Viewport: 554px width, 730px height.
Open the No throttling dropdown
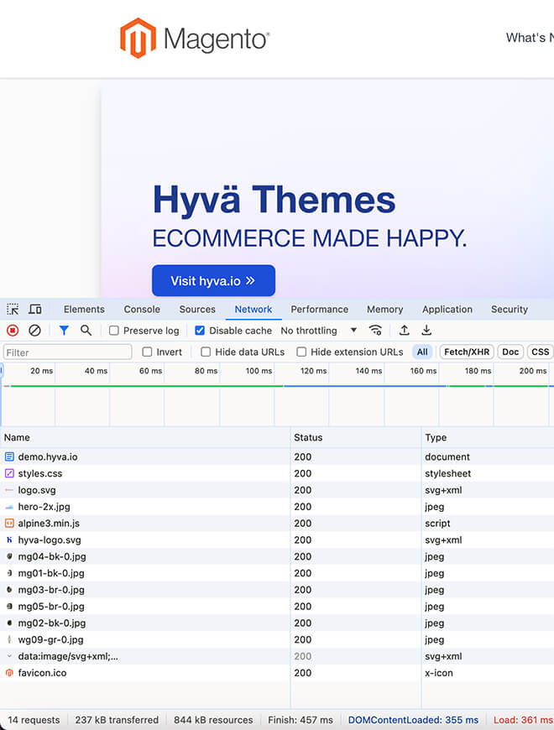(x=319, y=331)
